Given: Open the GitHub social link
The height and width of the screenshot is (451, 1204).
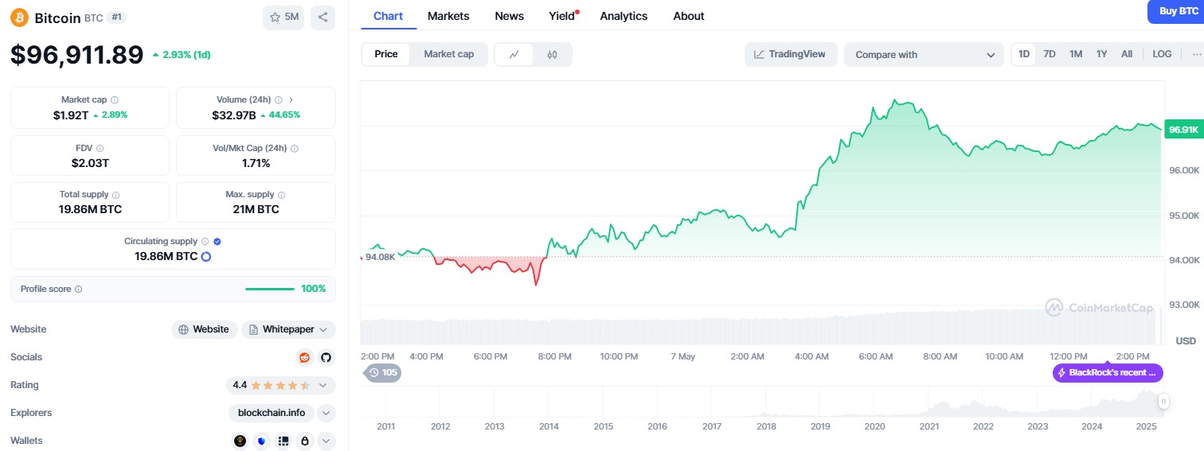Looking at the screenshot, I should [x=326, y=357].
